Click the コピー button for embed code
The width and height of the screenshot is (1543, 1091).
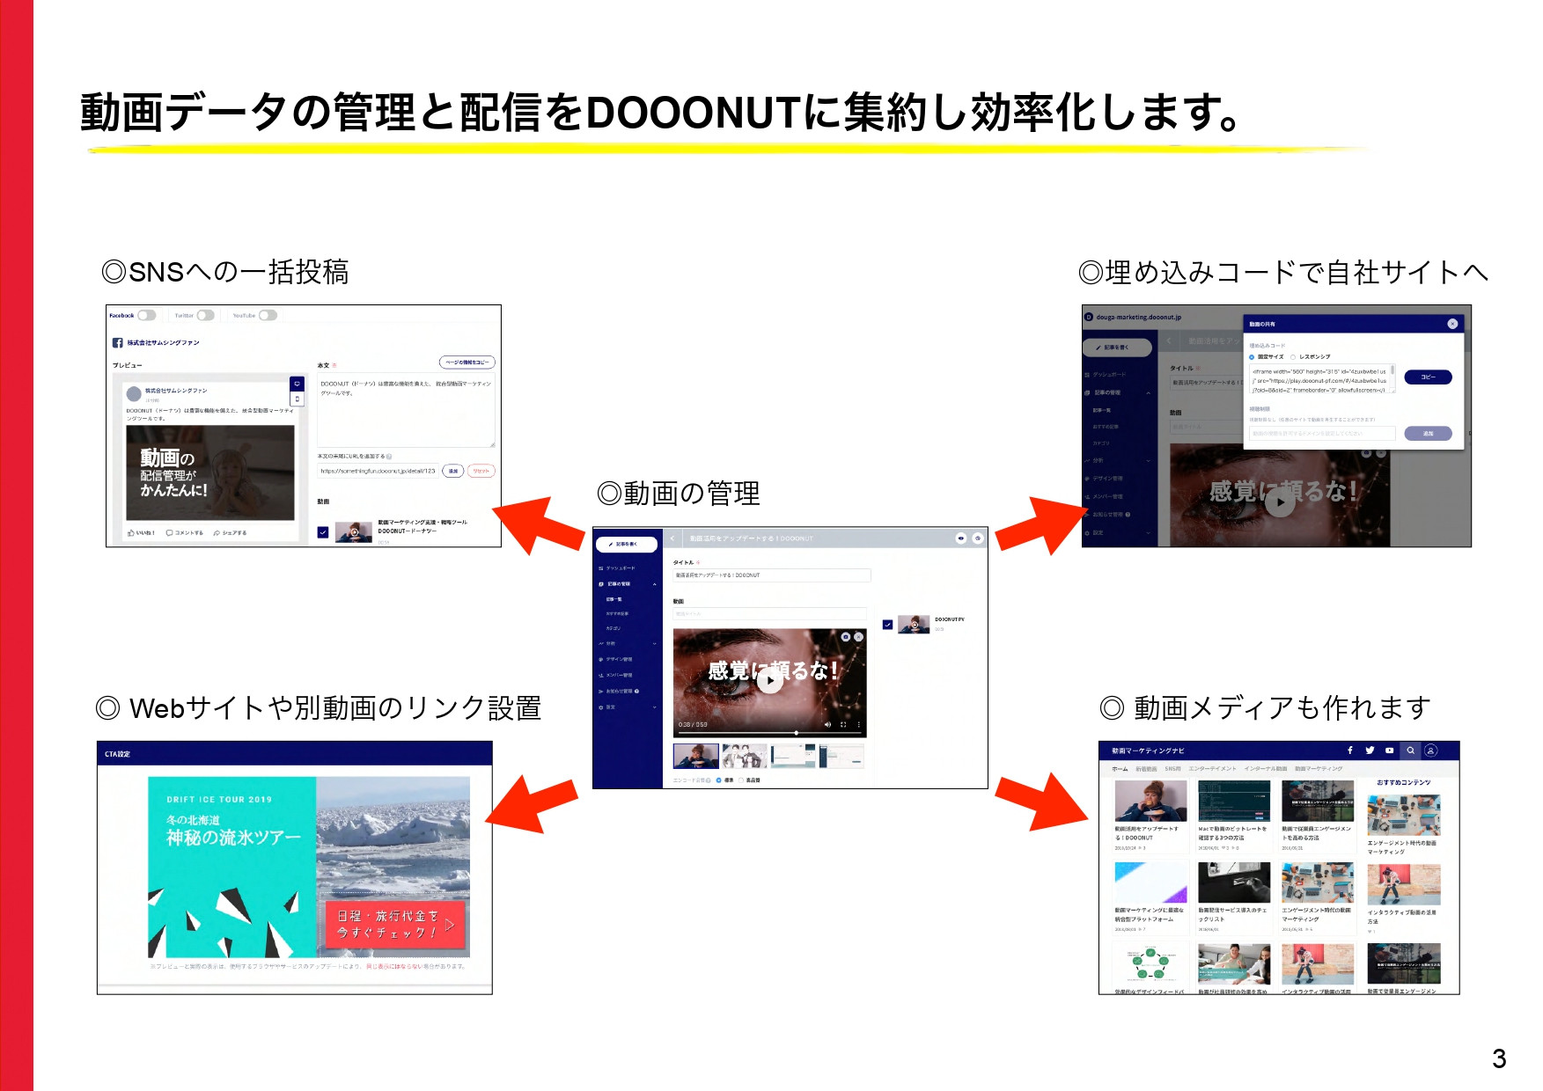click(x=1428, y=377)
